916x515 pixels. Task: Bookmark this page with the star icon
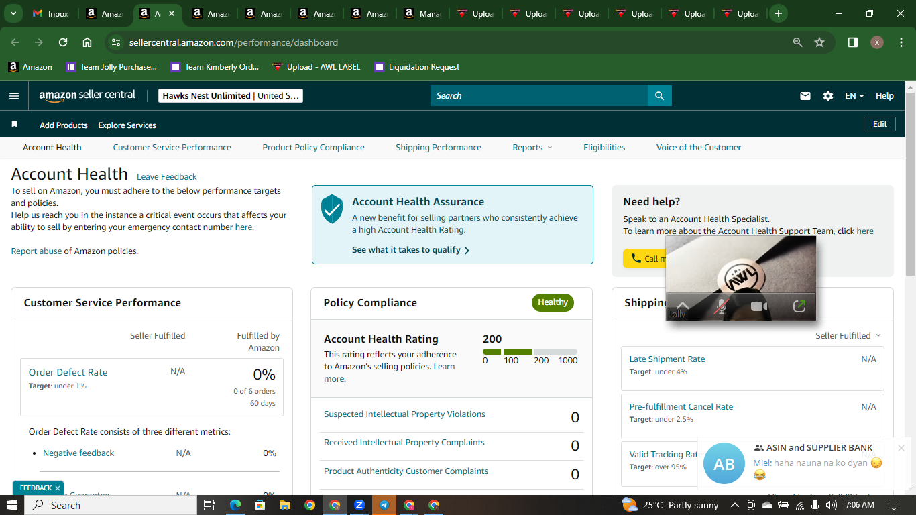pos(819,42)
